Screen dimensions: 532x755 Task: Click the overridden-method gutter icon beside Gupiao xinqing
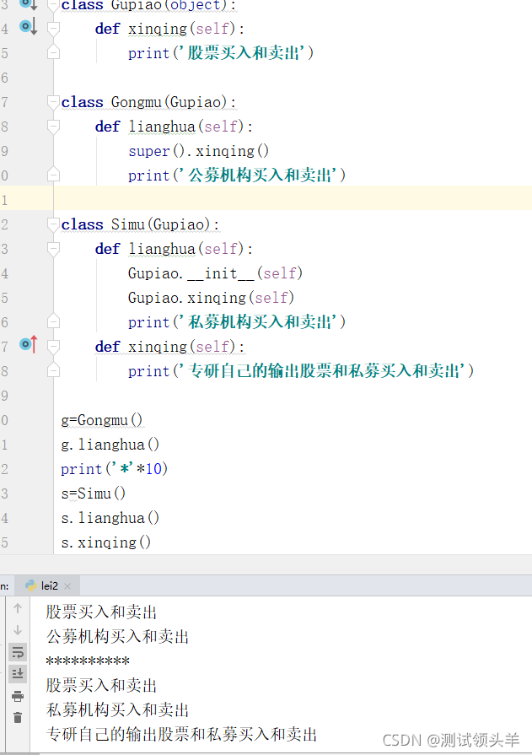tap(28, 28)
